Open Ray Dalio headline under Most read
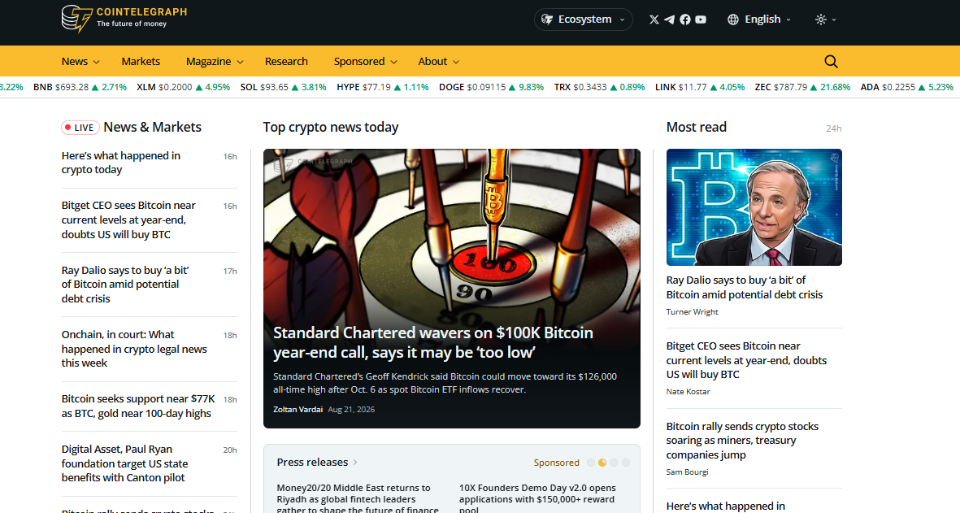The height and width of the screenshot is (513, 960). coord(745,287)
